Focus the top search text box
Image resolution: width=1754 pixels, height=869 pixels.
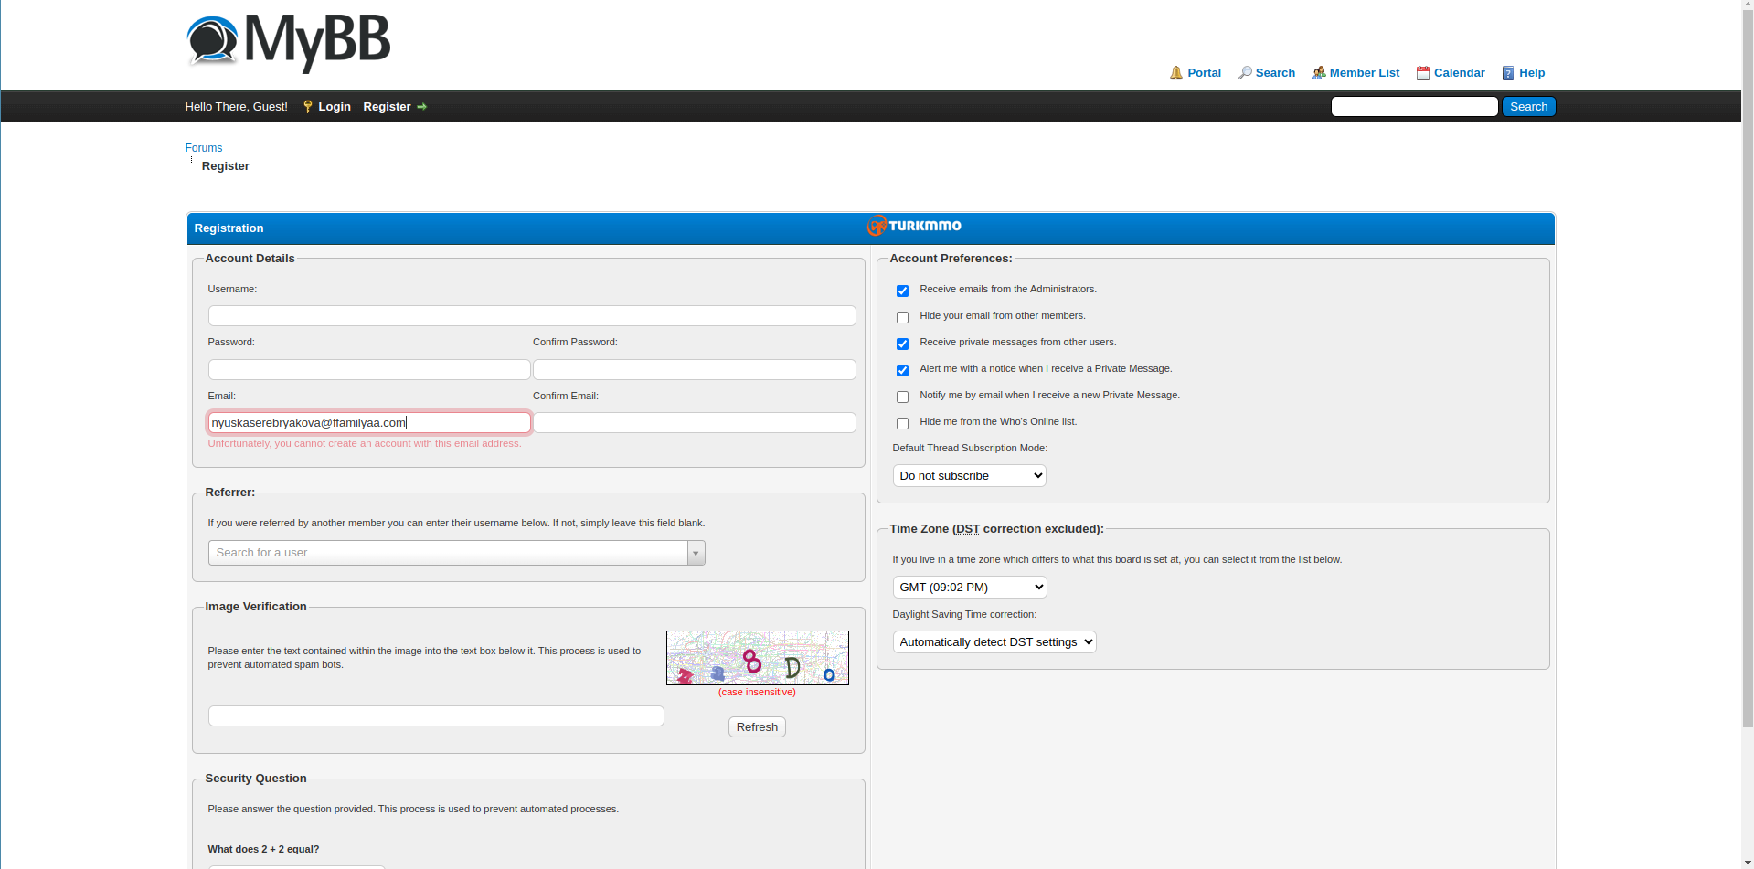(x=1414, y=107)
